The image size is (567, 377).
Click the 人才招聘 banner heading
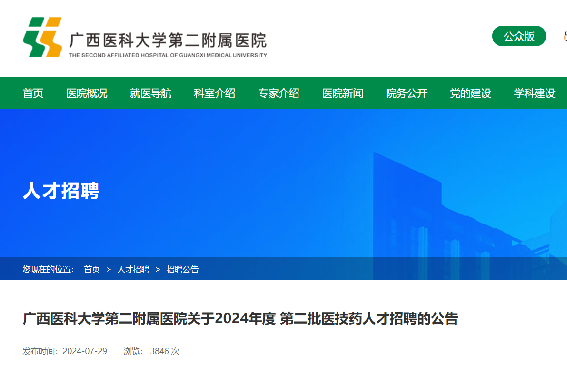(61, 191)
